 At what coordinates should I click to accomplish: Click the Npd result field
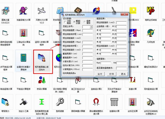106,63
